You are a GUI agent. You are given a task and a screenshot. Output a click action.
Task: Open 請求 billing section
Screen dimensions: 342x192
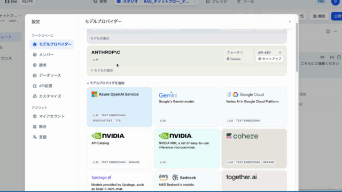click(x=43, y=65)
